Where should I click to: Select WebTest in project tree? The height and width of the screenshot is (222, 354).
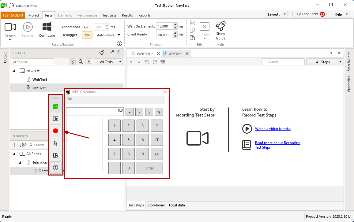(40, 79)
